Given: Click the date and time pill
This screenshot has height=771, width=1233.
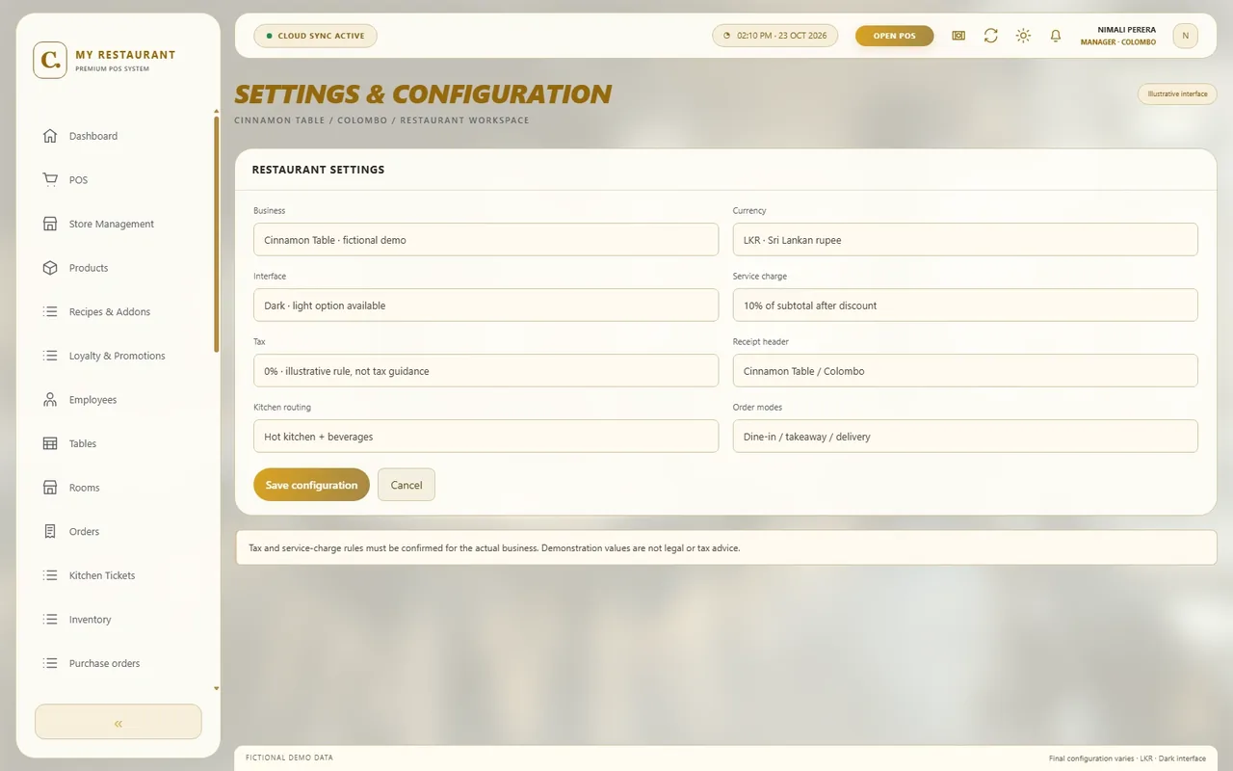Looking at the screenshot, I should coord(775,36).
